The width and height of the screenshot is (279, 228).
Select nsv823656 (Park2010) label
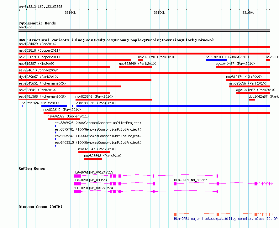click(248, 83)
